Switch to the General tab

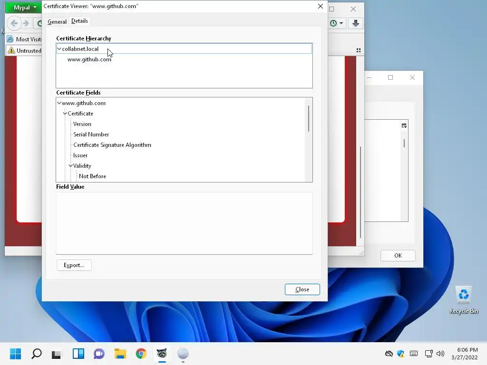tap(57, 22)
